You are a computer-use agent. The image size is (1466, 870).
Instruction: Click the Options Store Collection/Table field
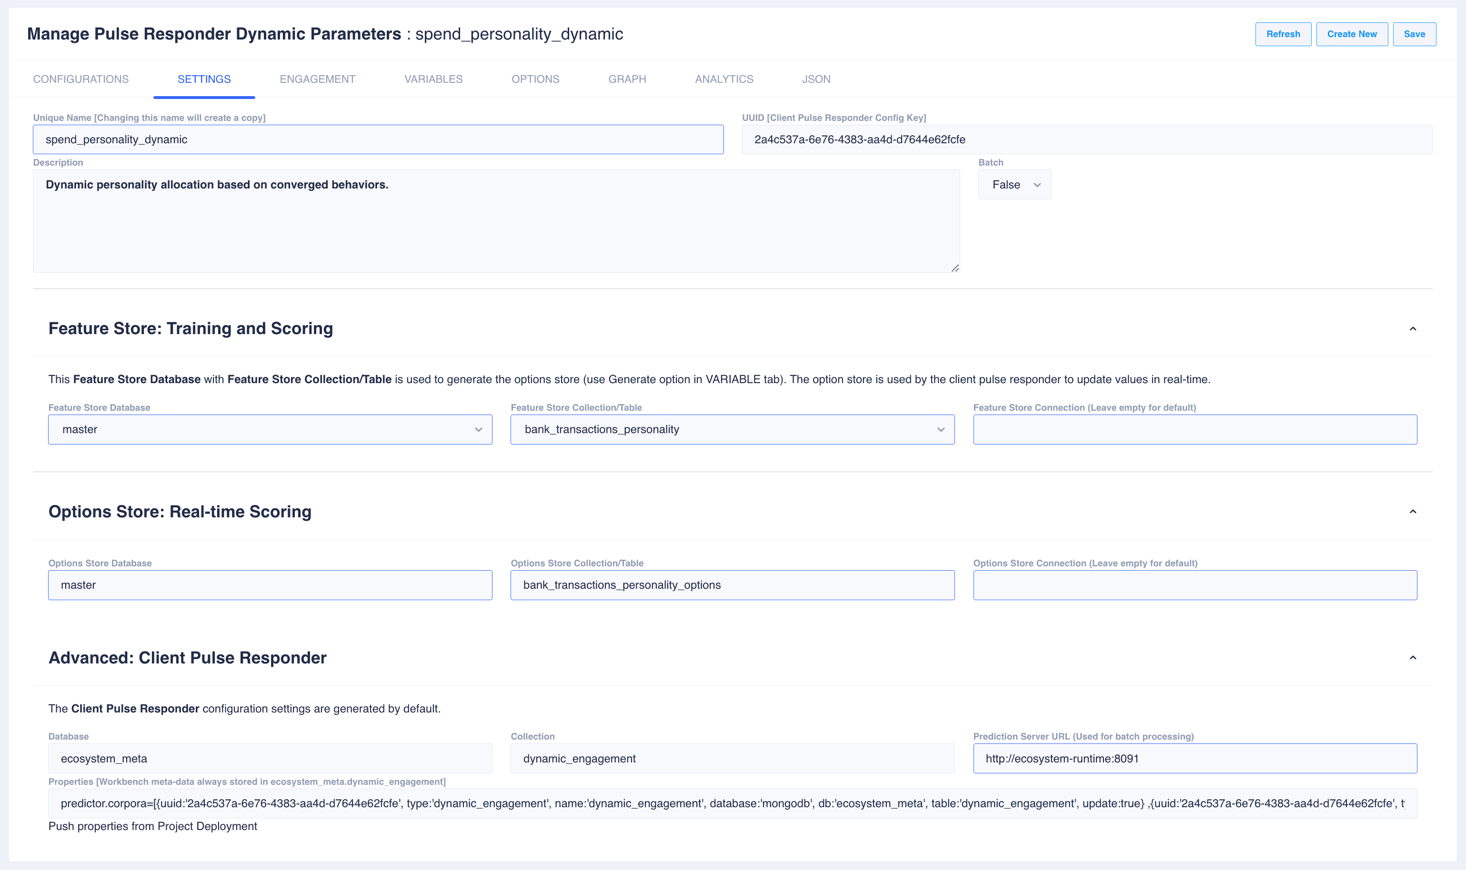[732, 585]
